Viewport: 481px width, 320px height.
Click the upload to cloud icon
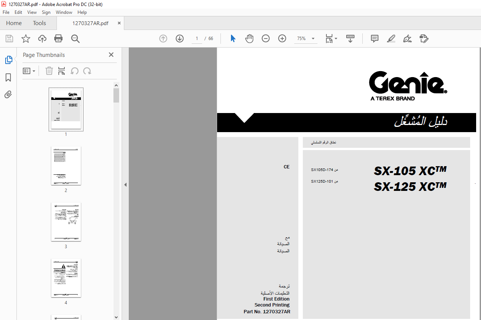[42, 39]
